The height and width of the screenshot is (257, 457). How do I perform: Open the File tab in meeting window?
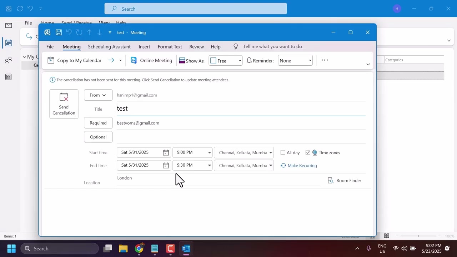(50, 46)
